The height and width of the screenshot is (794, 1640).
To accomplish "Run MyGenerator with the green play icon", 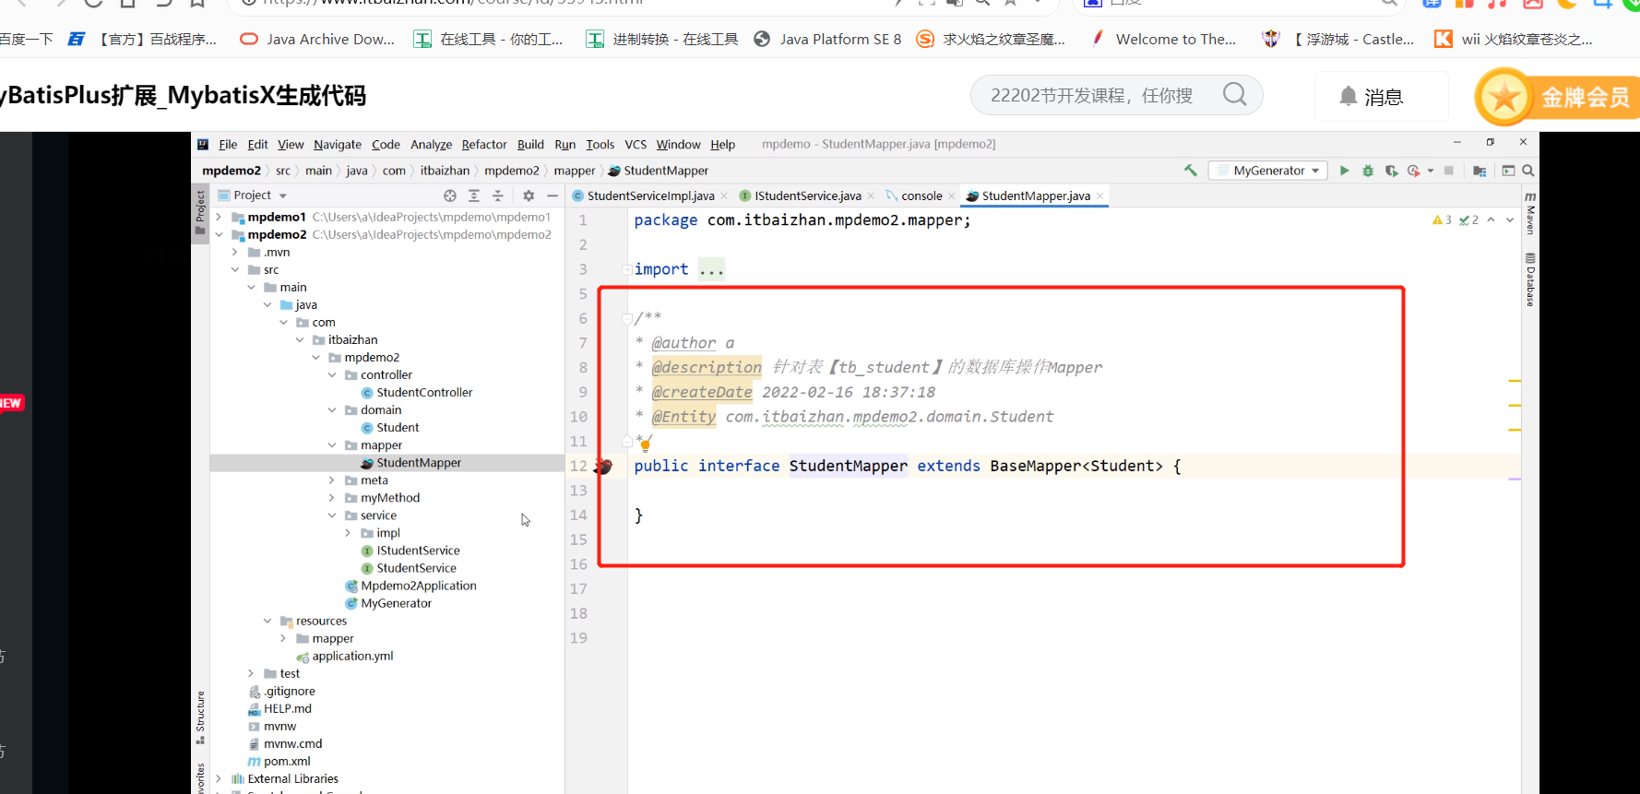I will (1344, 171).
